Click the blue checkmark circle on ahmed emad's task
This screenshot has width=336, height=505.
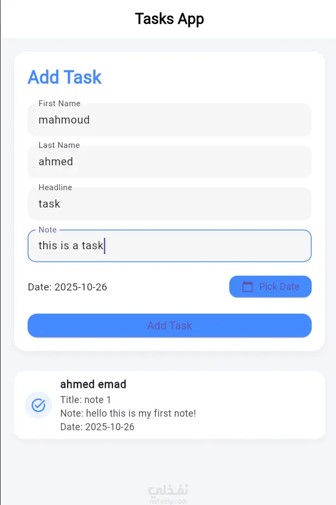pyautogui.click(x=38, y=405)
